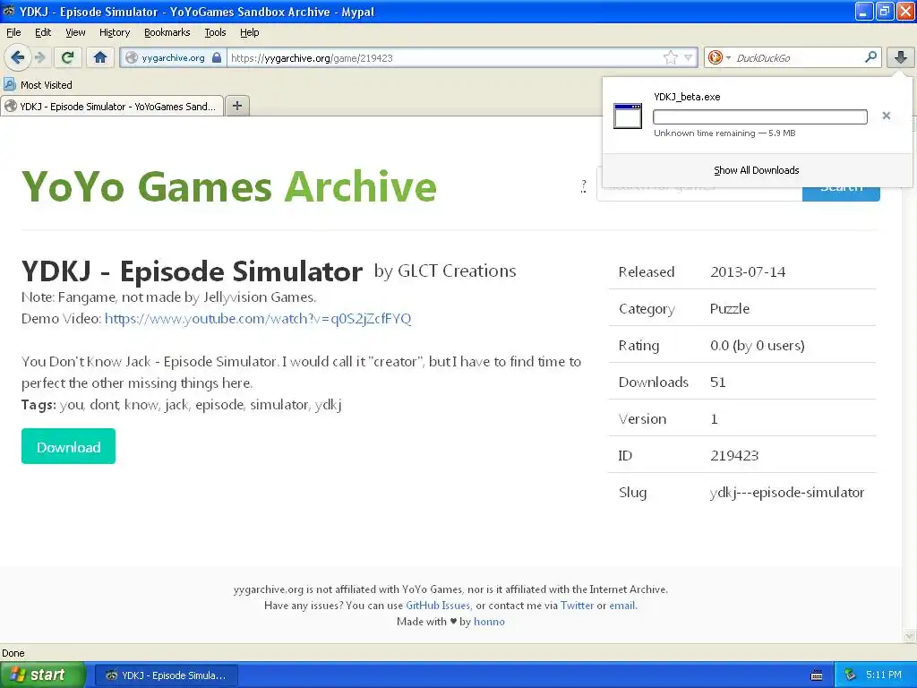Click the search for games input field

point(699,193)
